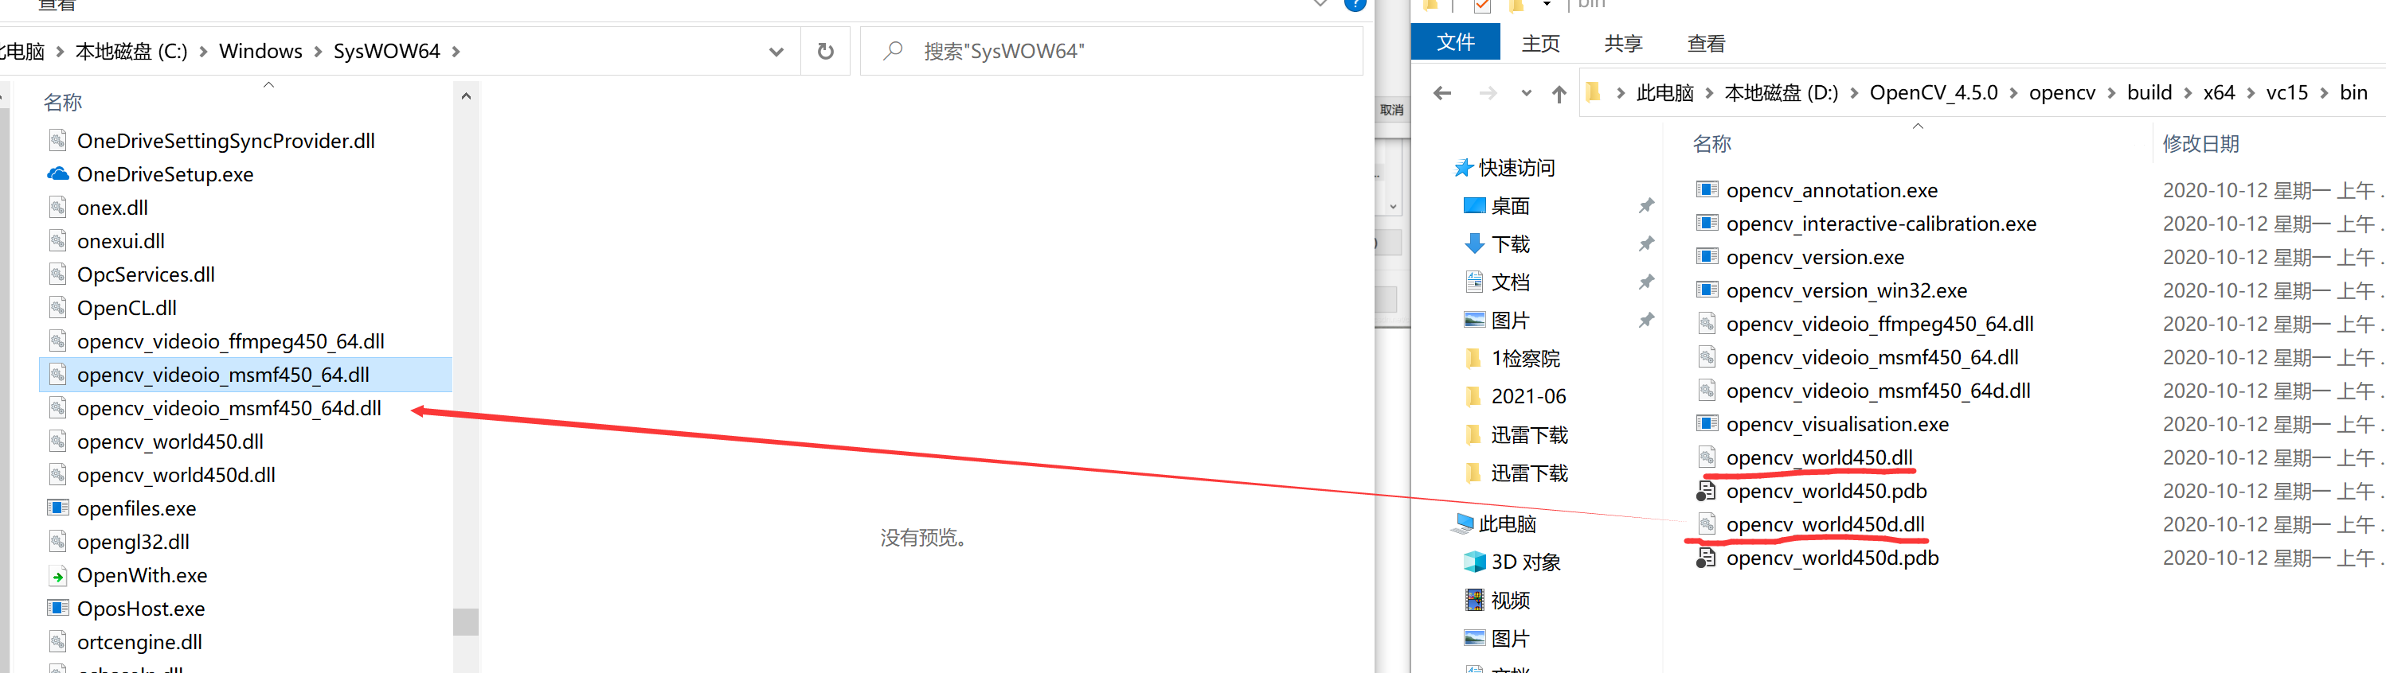Open 3D 对象 in navigation pane
2386x673 pixels.
(1524, 562)
